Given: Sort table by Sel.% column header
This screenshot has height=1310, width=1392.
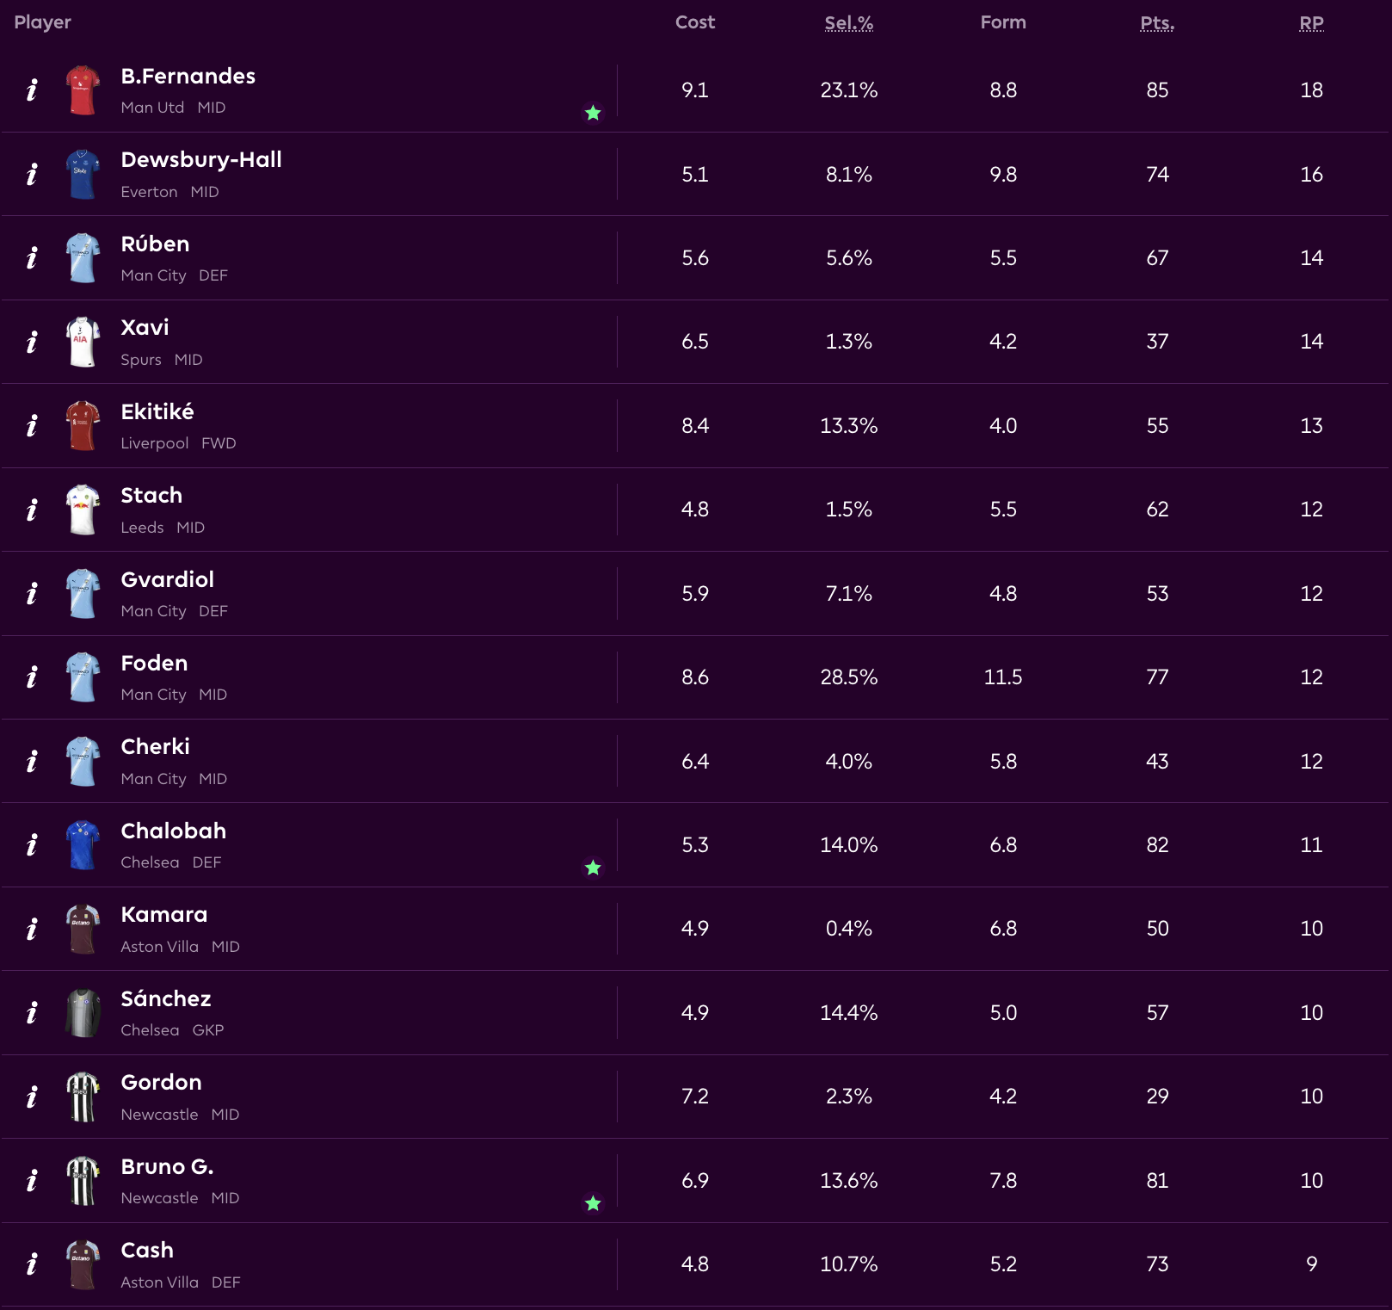Looking at the screenshot, I should coord(848,23).
